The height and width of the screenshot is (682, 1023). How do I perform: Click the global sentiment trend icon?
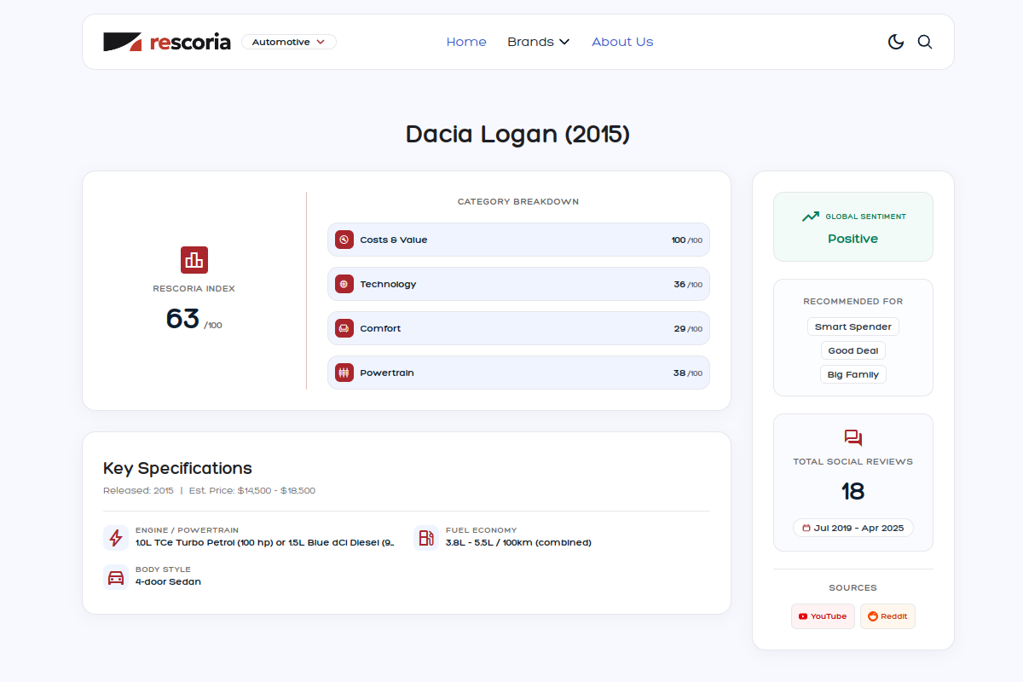[x=810, y=217]
